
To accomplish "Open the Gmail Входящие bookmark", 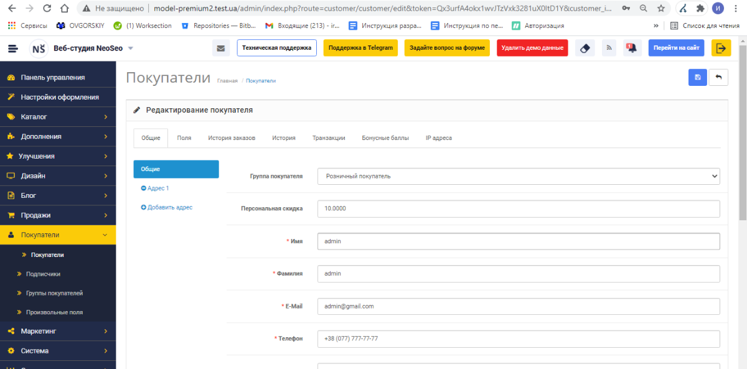I will pyautogui.click(x=302, y=26).
